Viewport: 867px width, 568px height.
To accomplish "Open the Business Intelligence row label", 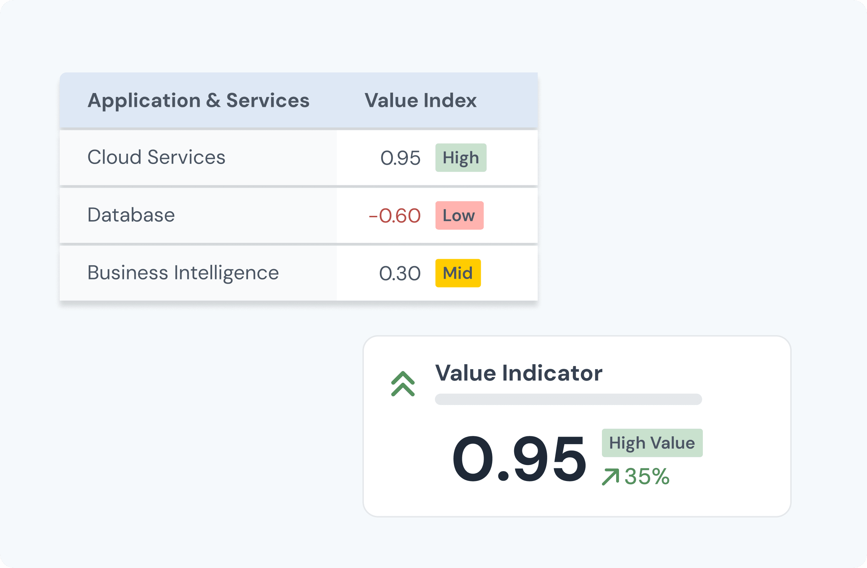I will pyautogui.click(x=183, y=273).
